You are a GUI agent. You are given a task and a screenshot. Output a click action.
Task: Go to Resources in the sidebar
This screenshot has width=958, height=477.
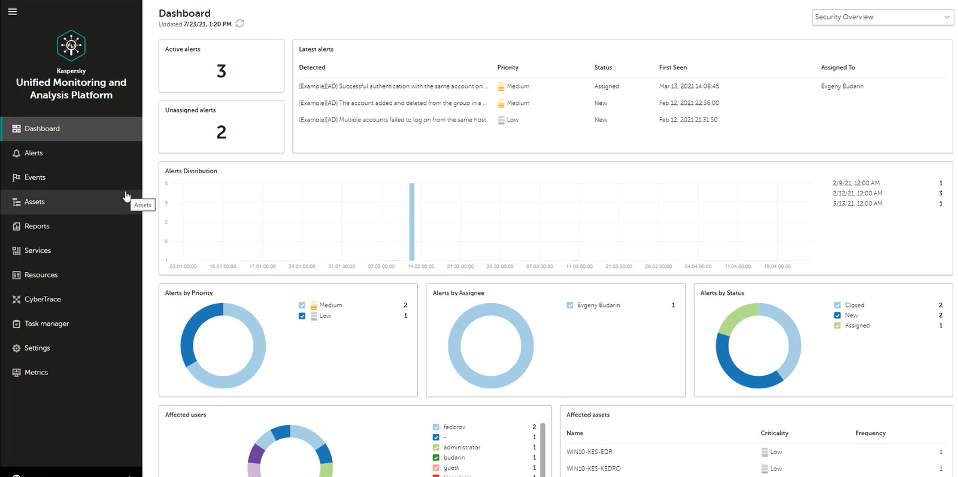(x=71, y=275)
